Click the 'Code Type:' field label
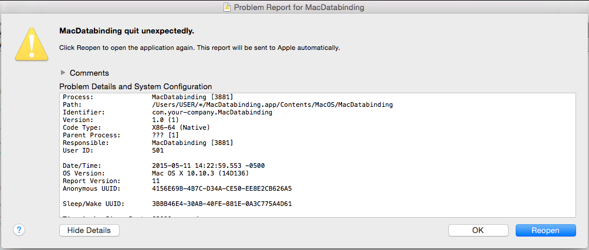The height and width of the screenshot is (250, 589). pos(82,127)
